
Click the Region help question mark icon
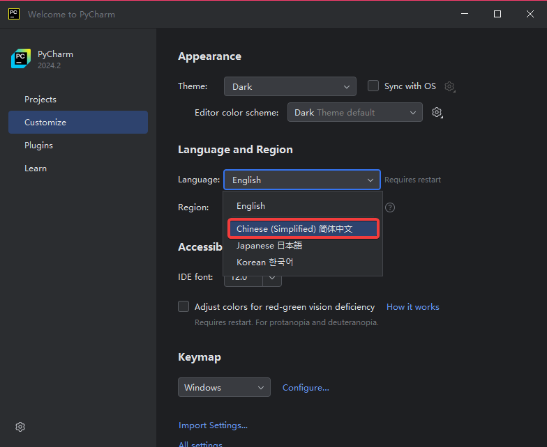[x=390, y=207]
